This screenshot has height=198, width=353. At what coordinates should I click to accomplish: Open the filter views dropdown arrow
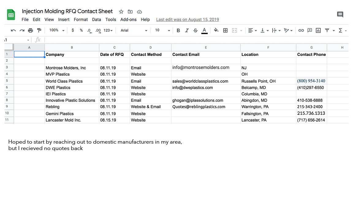[x=334, y=31]
